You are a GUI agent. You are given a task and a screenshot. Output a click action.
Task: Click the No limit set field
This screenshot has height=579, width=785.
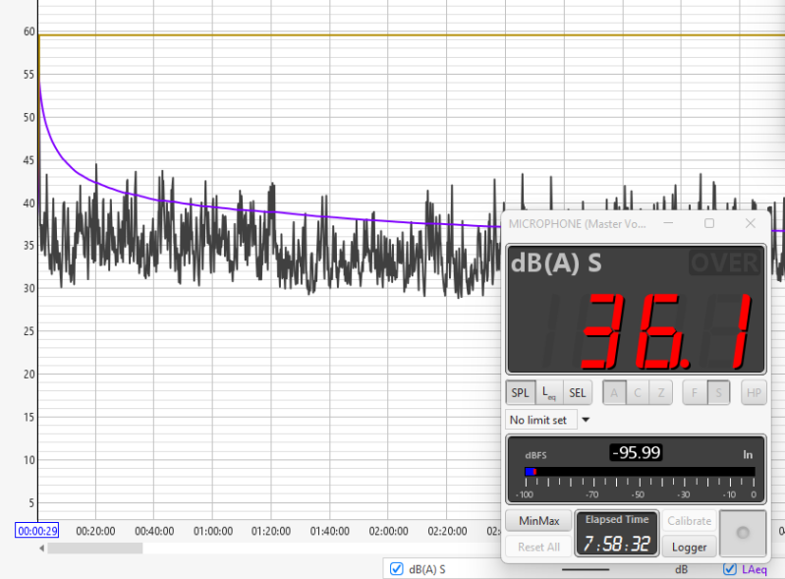pyautogui.click(x=539, y=420)
